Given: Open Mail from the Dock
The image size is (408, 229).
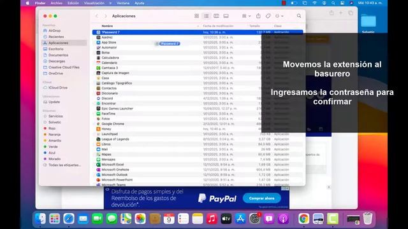Looking at the screenshot, I should 83,219.
